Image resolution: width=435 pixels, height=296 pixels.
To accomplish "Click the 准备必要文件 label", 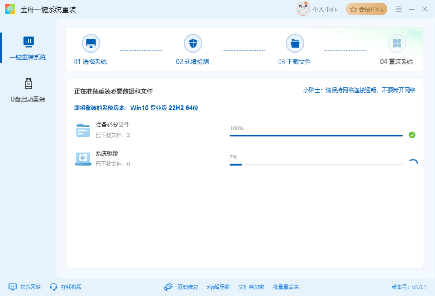I will click(113, 125).
